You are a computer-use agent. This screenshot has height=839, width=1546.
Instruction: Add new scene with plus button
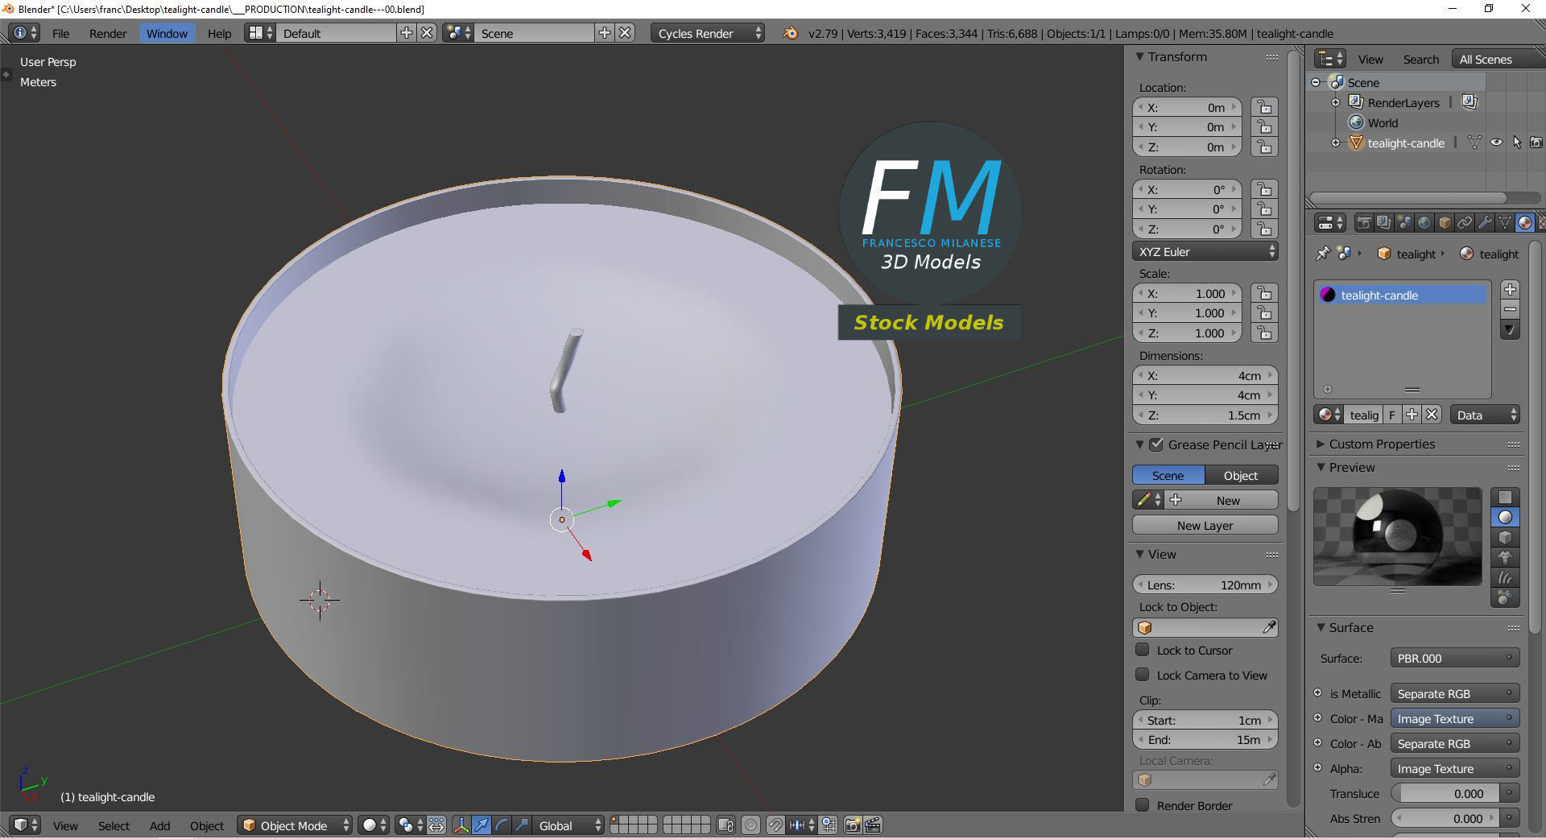(605, 33)
